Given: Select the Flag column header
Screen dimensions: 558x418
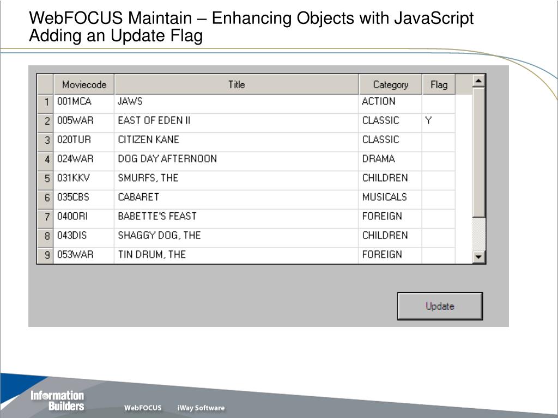Looking at the screenshot, I should point(439,84).
